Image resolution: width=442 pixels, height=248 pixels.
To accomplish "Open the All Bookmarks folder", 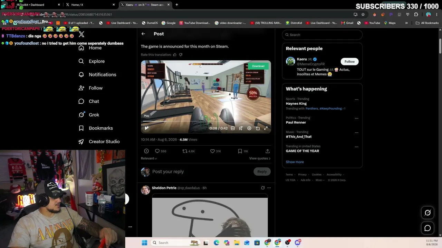I will (427, 23).
